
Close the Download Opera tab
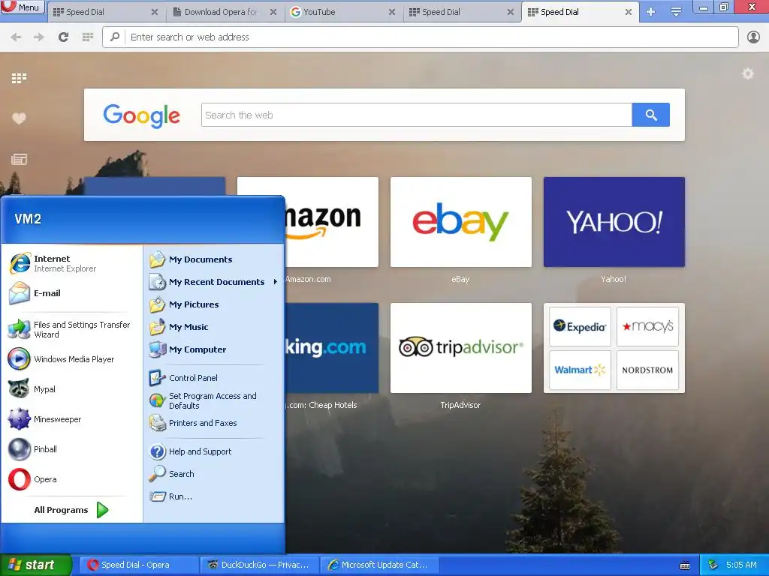273,12
